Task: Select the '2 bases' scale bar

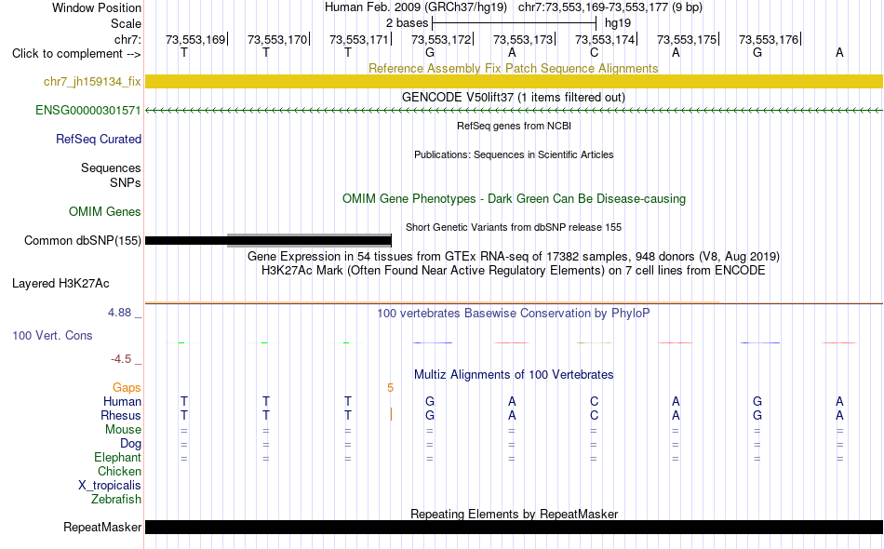Action: 514,23
